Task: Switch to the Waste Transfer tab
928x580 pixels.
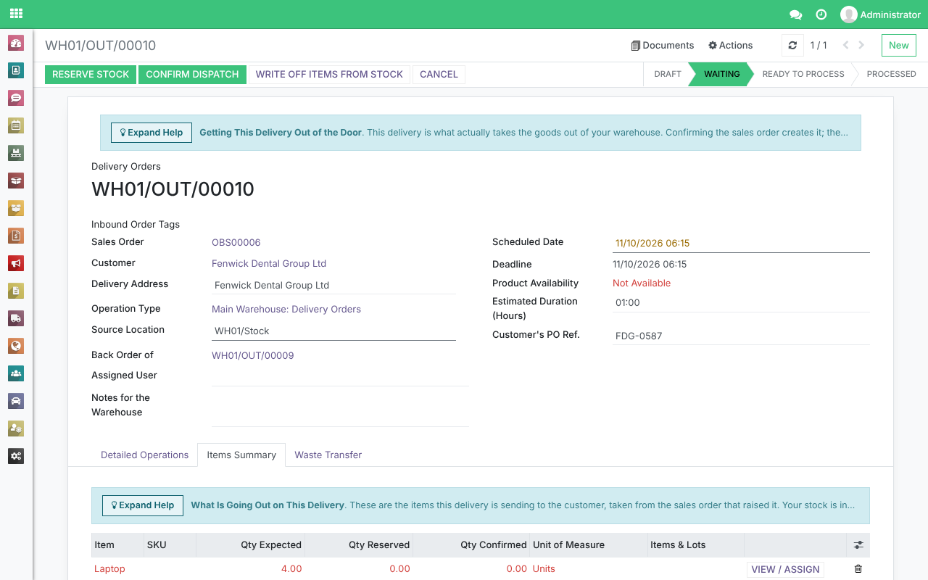Action: coord(328,455)
